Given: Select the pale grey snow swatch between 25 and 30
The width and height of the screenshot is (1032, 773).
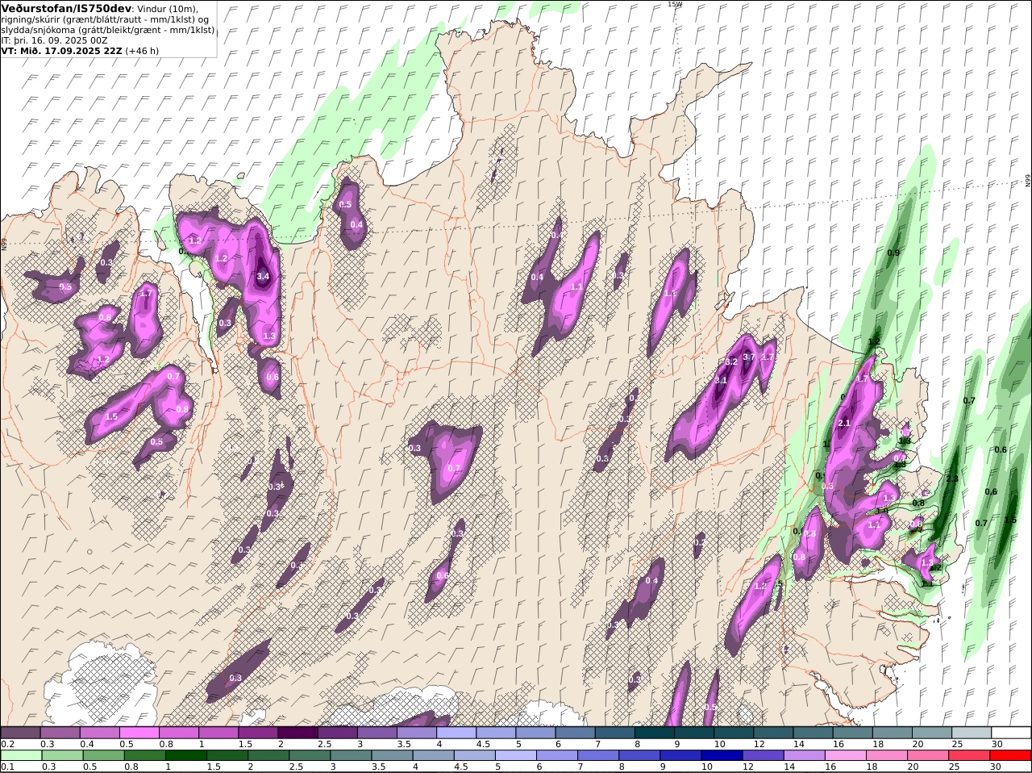Looking at the screenshot, I should tap(972, 733).
